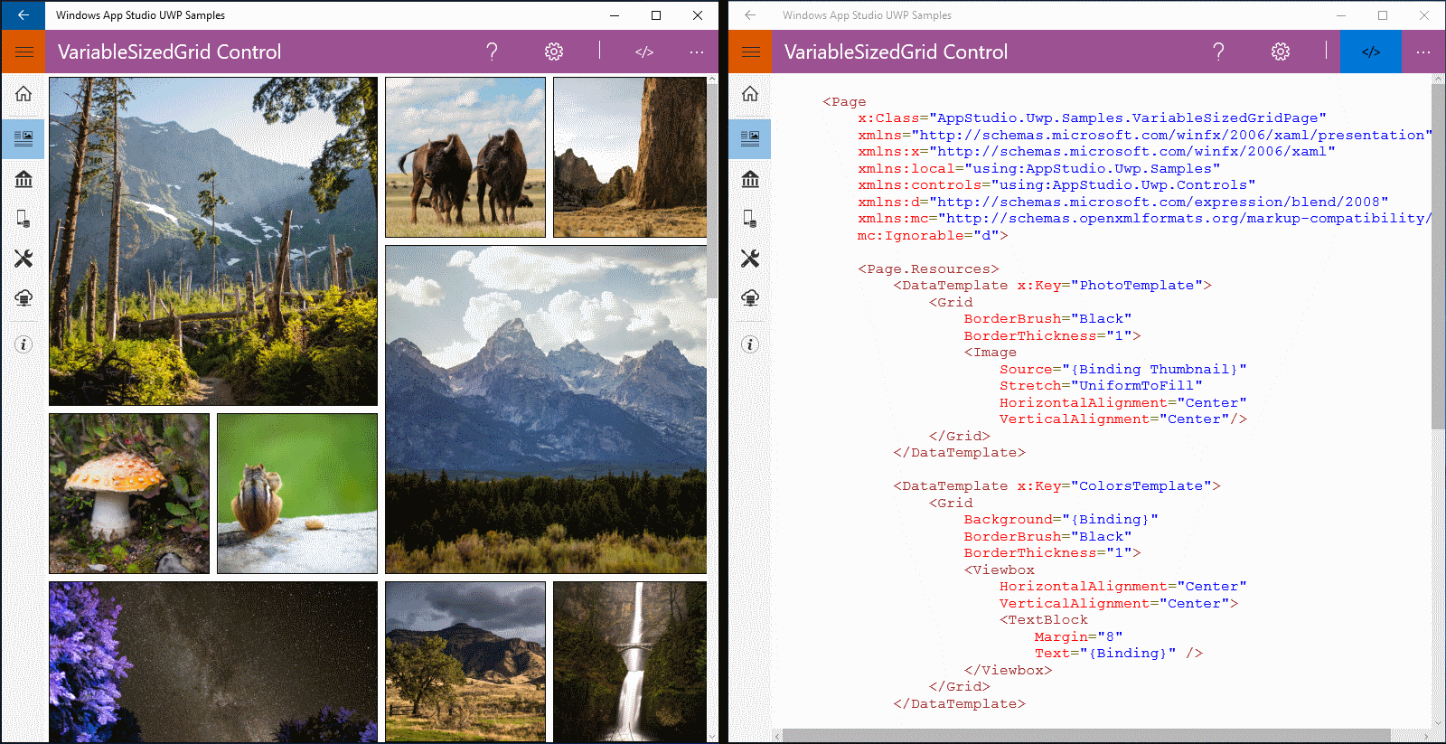The width and height of the screenshot is (1446, 744).
Task: Open the chipmunk photo tile
Action: (297, 494)
